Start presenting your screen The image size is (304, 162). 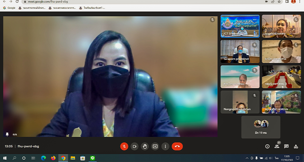155,147
